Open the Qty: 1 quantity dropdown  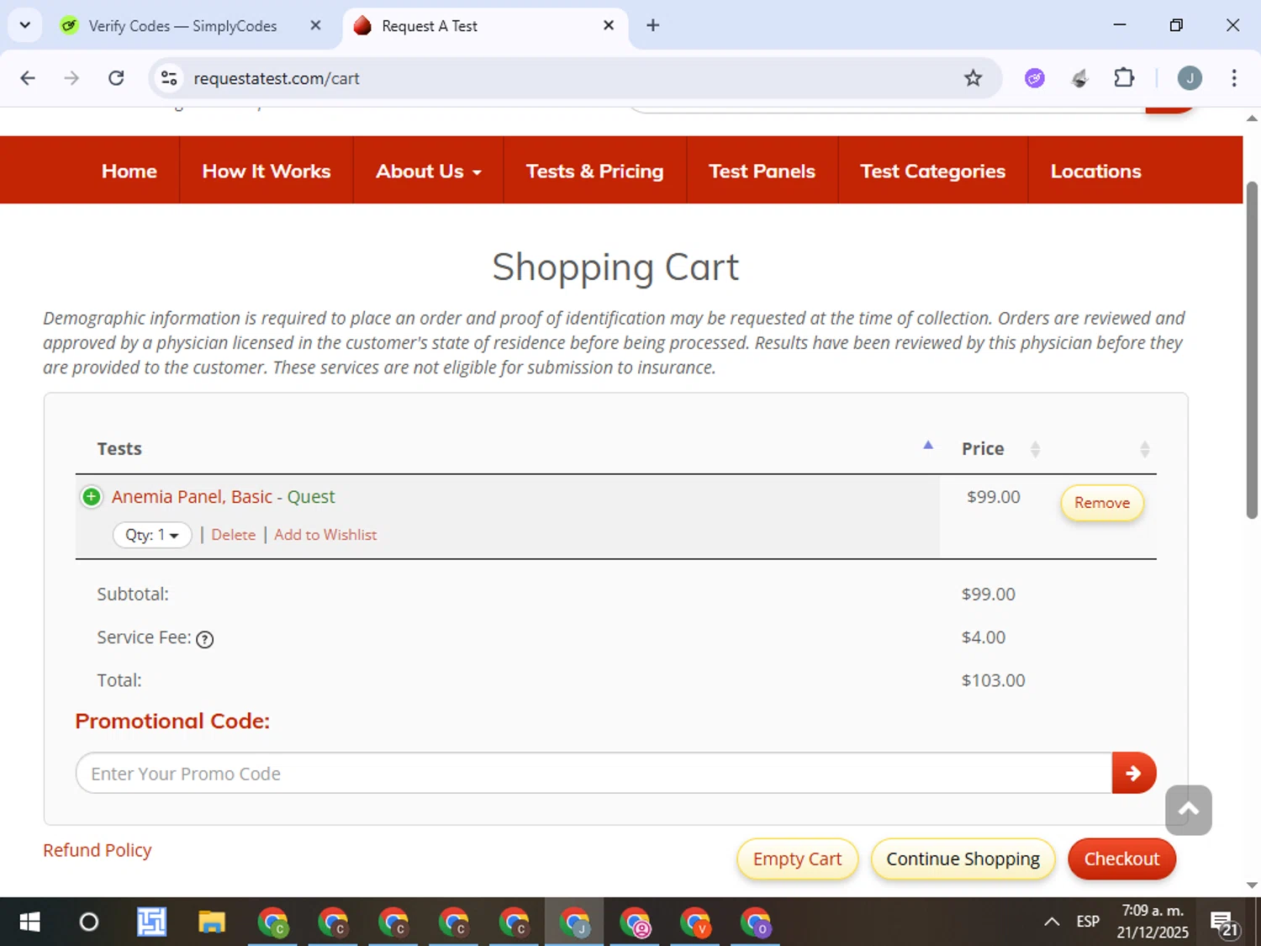pos(152,535)
